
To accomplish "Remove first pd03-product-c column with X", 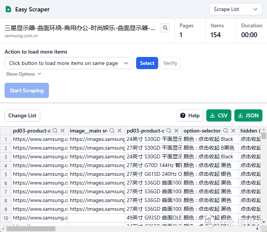I will click(x=63, y=131).
